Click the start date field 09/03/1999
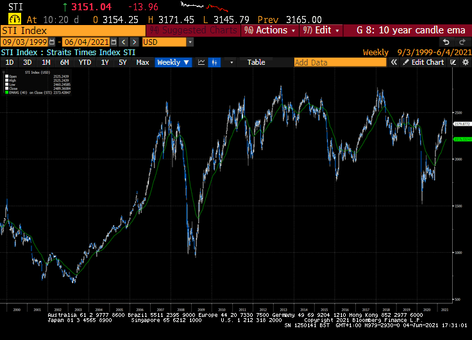The width and height of the screenshot is (472, 340). point(24,42)
